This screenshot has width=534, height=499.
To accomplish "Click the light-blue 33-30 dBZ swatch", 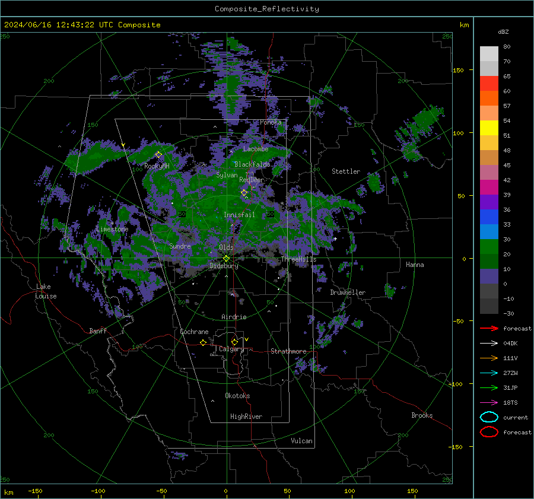I will click(x=489, y=232).
